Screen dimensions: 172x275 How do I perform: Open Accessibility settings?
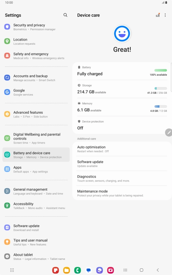(x=36, y=206)
